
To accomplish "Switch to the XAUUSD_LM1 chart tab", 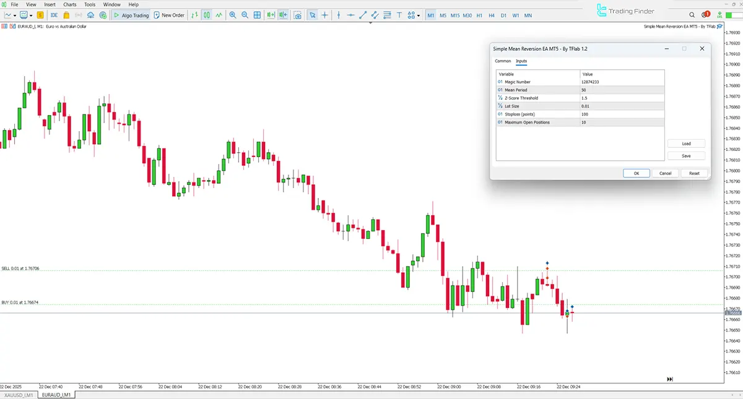I will (x=18, y=394).
